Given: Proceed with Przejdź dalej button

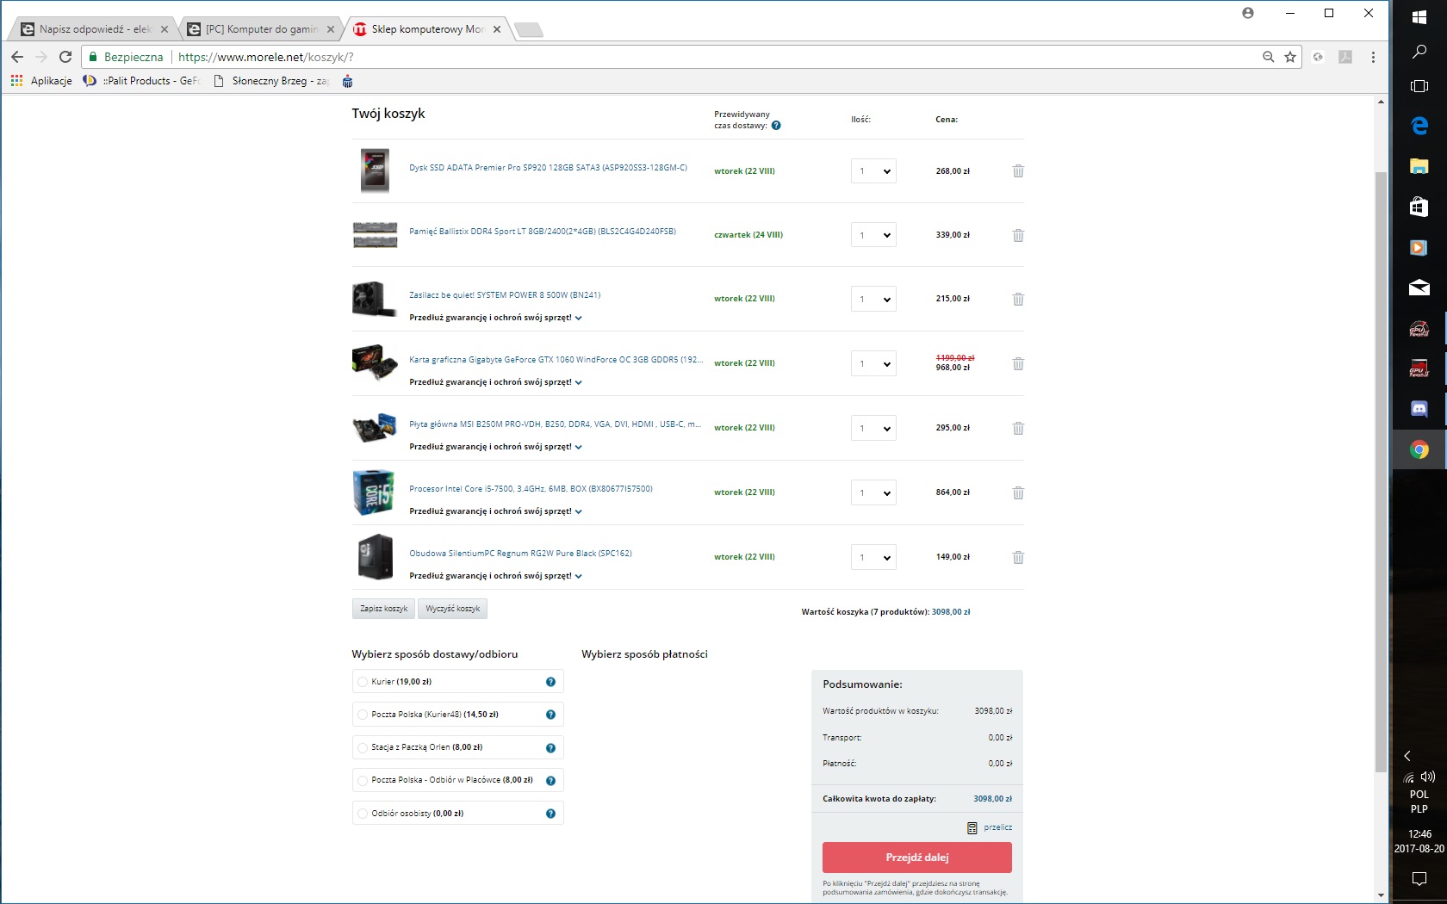Looking at the screenshot, I should click(917, 858).
